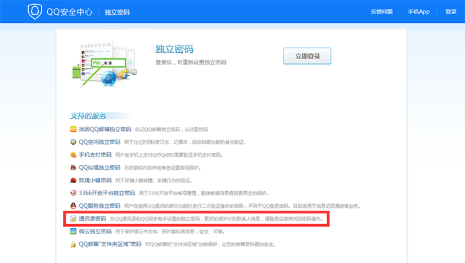
Task: Click the rose icon beside 玫瑰小镇密码
Action: point(73,180)
